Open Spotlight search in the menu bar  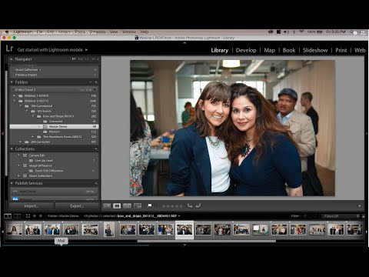click(x=352, y=32)
